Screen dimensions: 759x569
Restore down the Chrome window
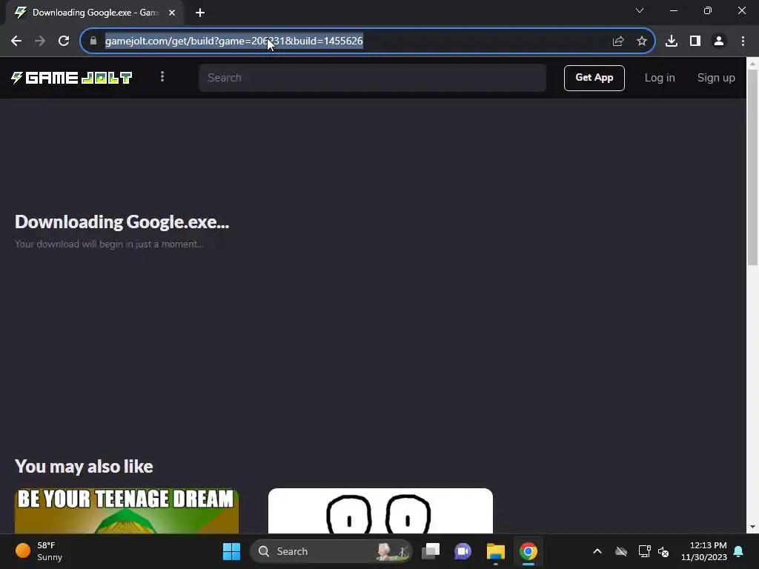coord(708,10)
